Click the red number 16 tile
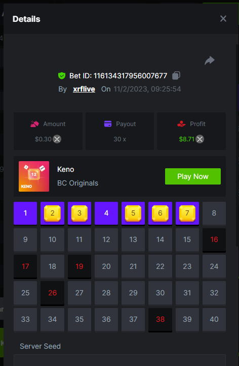Image resolution: width=239 pixels, height=366 pixels. coord(214,240)
